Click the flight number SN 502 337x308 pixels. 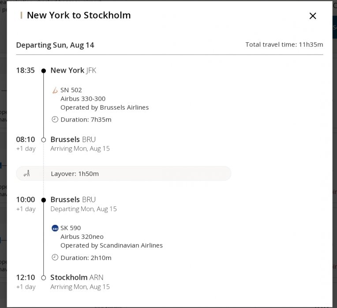(x=71, y=90)
